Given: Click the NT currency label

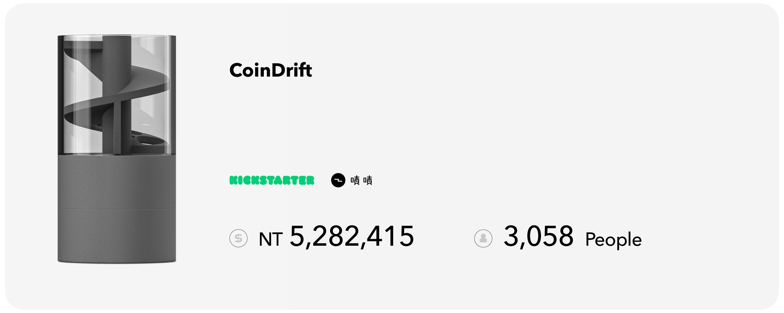Looking at the screenshot, I should coord(270,239).
